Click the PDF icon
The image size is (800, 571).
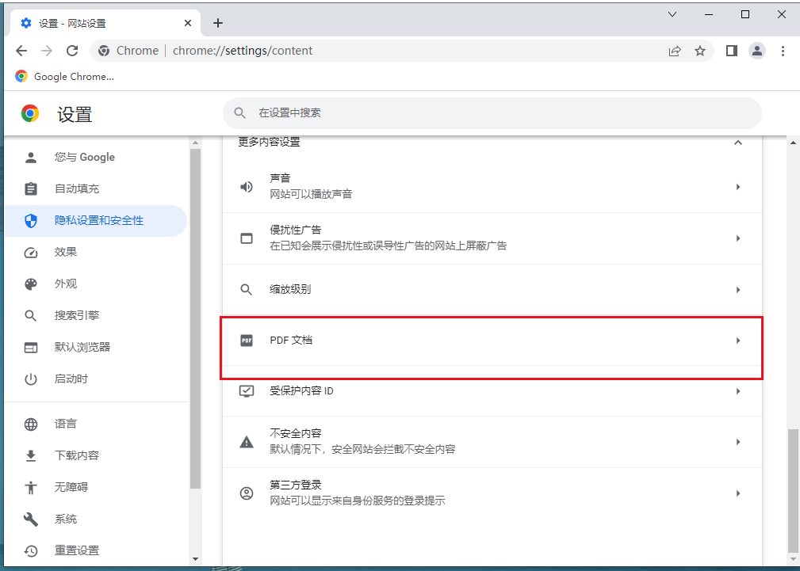pos(247,340)
